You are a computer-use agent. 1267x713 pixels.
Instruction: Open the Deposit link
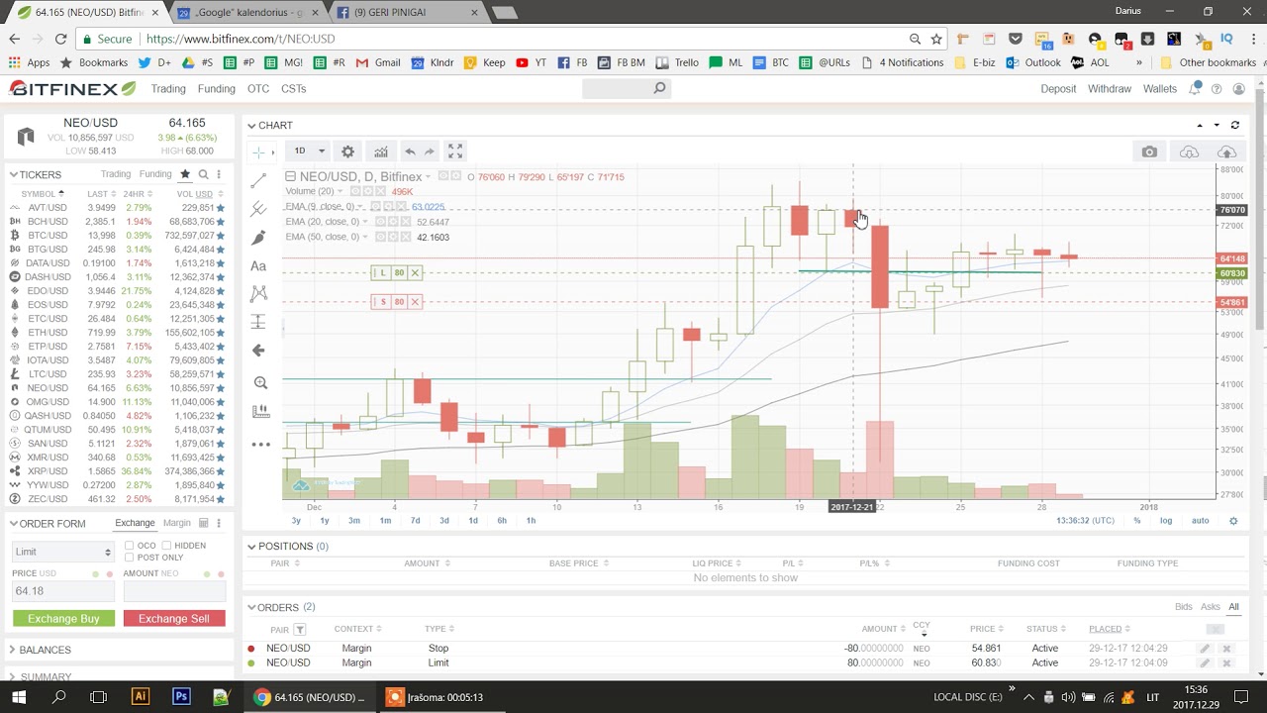click(x=1058, y=89)
